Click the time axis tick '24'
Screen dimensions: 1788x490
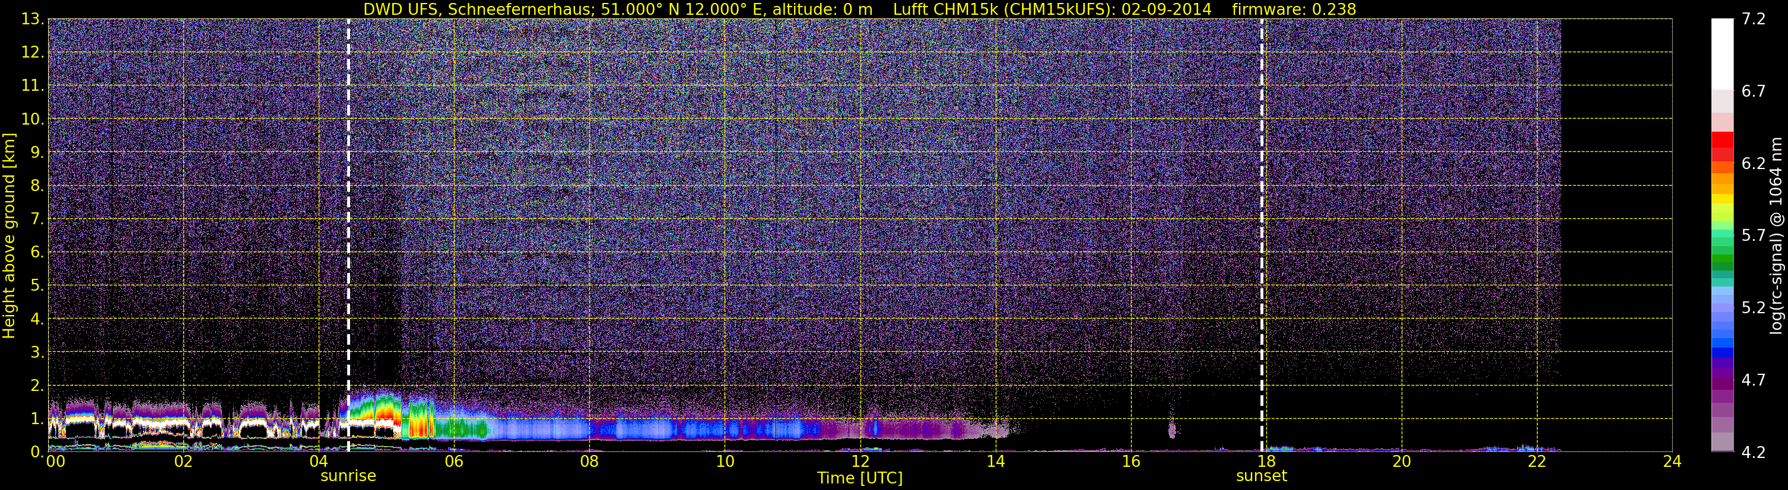(x=1673, y=462)
